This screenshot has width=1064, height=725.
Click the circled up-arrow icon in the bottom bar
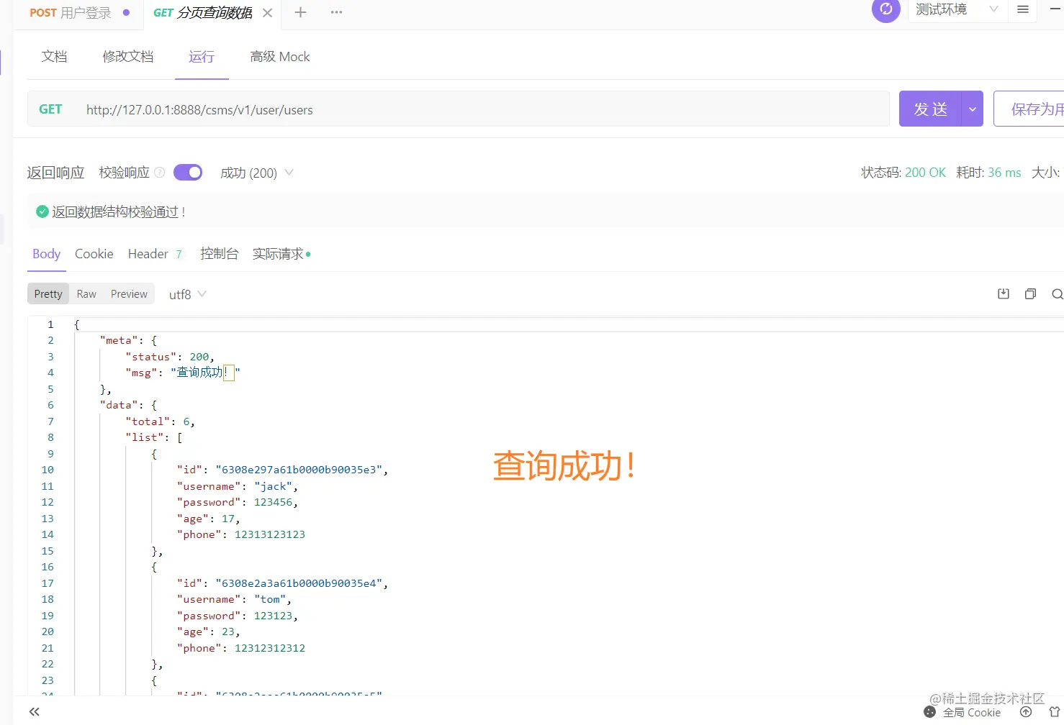click(1026, 712)
